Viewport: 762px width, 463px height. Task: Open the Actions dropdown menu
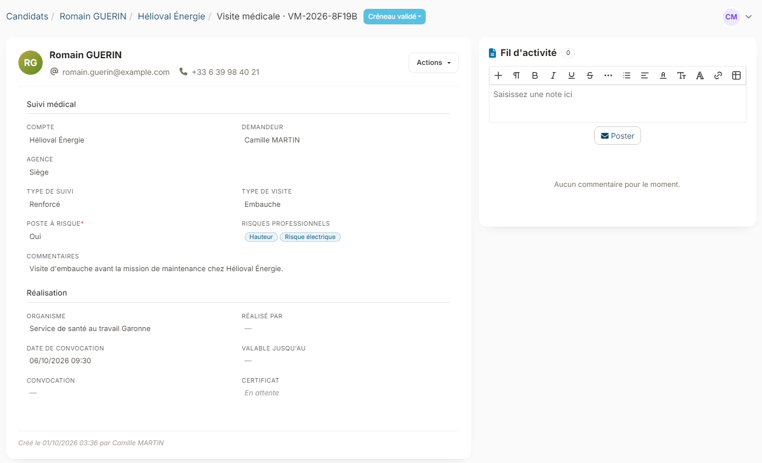[x=433, y=63]
